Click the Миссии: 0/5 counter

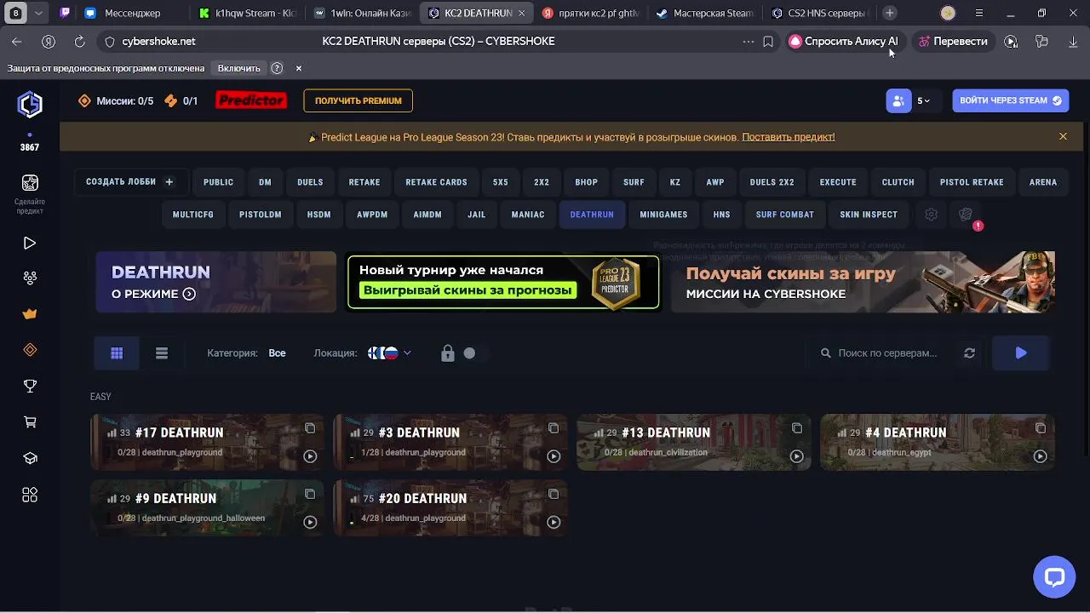coord(116,100)
